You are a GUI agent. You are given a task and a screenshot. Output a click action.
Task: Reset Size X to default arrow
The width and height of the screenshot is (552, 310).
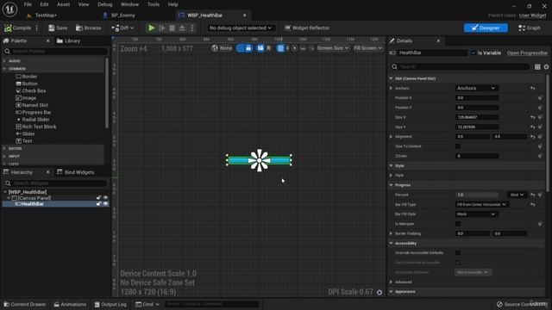[x=533, y=117]
